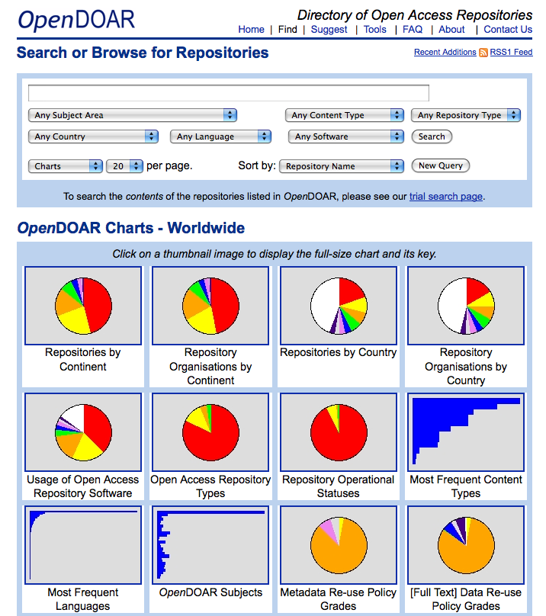Open the Repositories by Continent chart thumbnail
546x616 pixels.
pos(83,306)
